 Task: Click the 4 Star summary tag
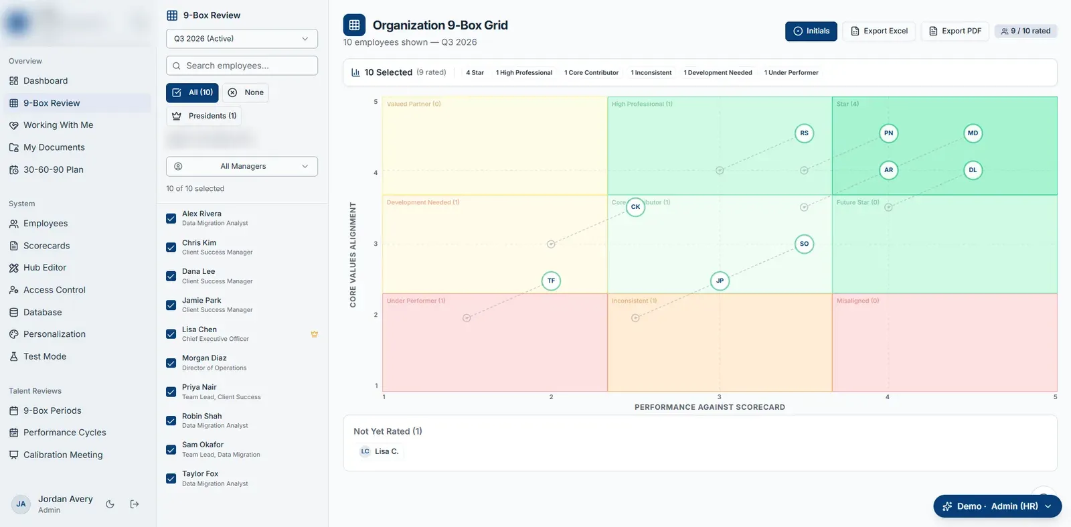pos(475,73)
